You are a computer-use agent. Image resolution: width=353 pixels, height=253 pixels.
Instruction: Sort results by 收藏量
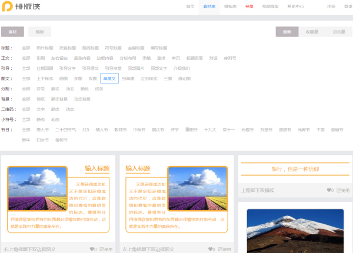(312, 32)
